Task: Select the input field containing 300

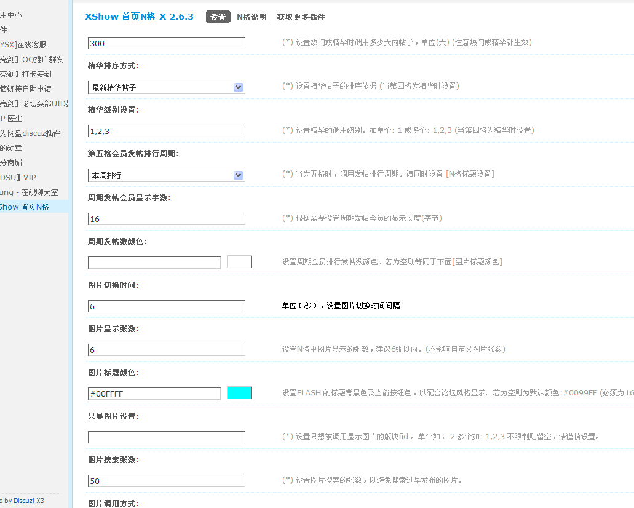Action: click(165, 43)
